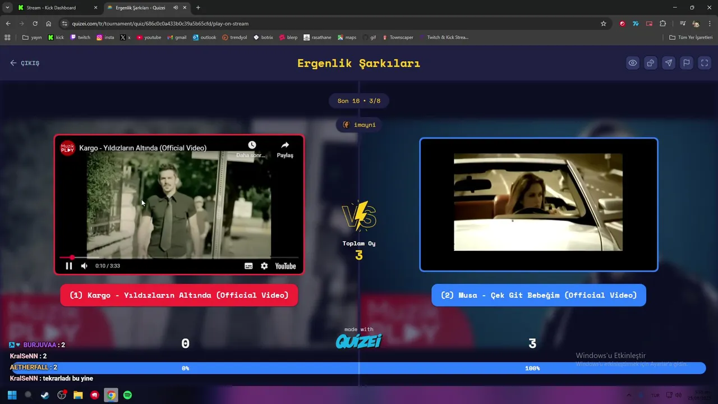Open the twitch bookmark
This screenshot has height=404, width=718.
[80, 38]
